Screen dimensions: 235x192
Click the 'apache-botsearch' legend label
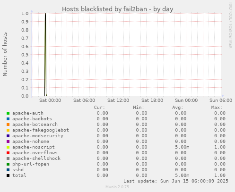click(35, 125)
